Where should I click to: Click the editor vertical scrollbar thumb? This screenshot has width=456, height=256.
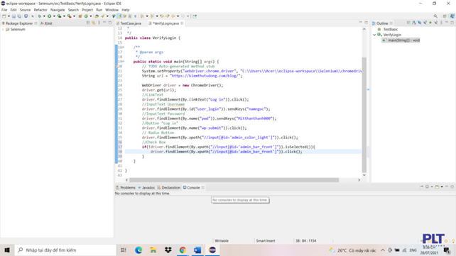(364, 115)
